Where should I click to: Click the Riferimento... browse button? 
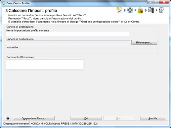click(144, 42)
